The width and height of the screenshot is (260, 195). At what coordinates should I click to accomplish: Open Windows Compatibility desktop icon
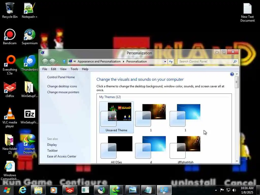[x=10, y=170]
